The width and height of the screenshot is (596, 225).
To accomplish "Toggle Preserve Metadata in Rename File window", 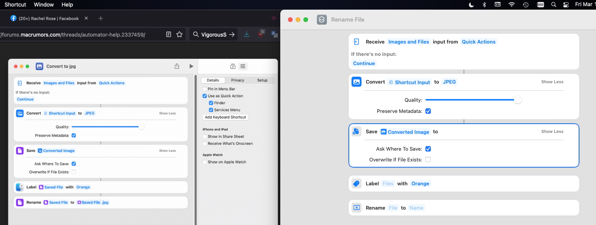I will pyautogui.click(x=428, y=111).
